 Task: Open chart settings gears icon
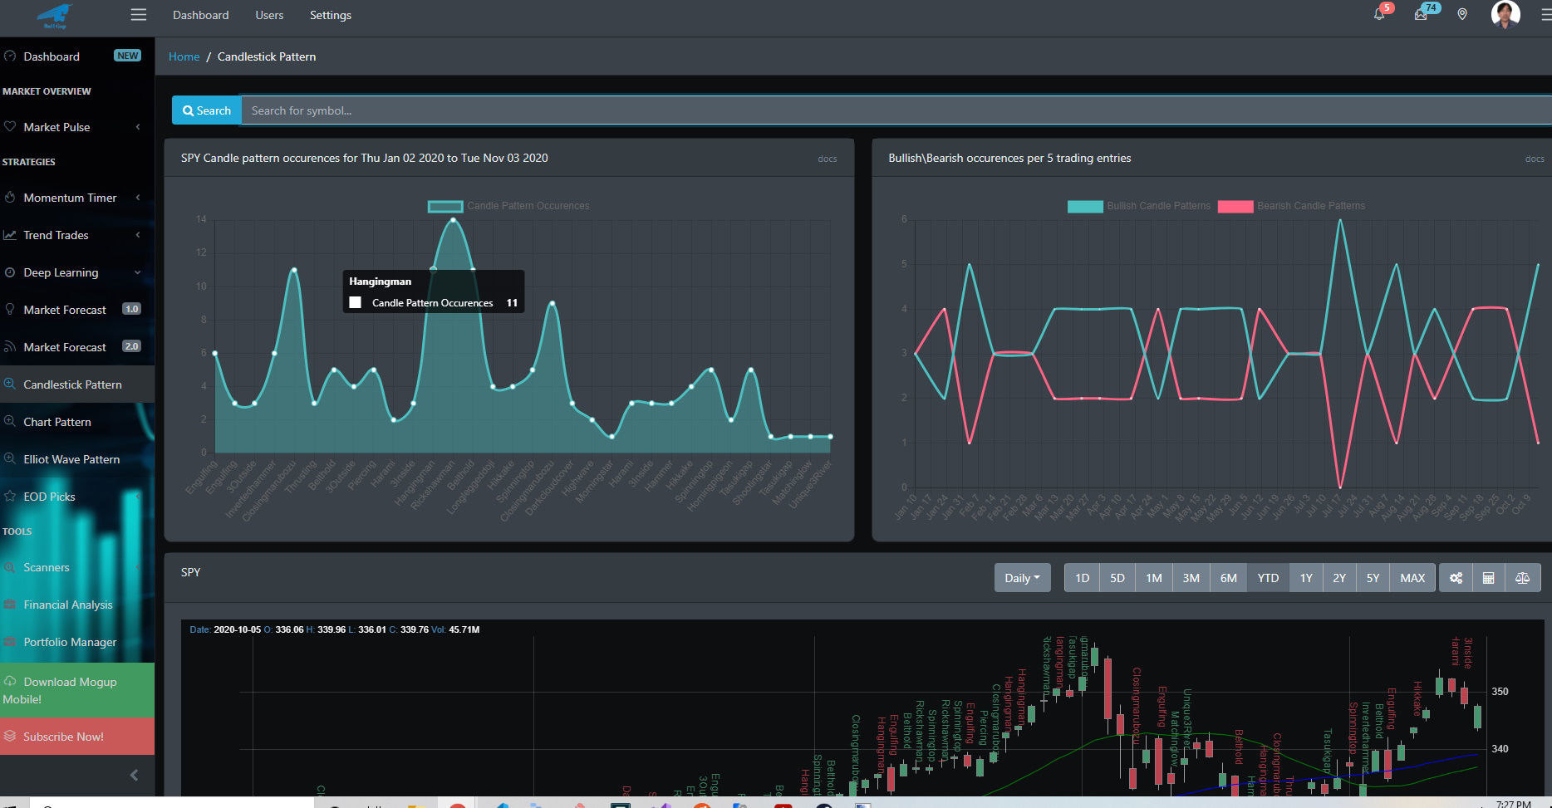1456,578
